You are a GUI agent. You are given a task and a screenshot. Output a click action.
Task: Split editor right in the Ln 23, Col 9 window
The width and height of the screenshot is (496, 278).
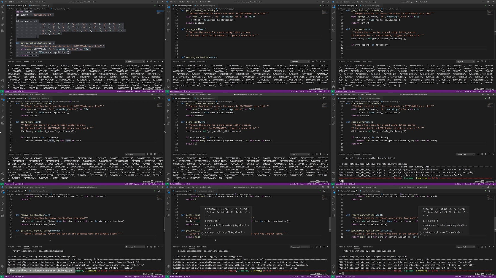coord(489,5)
